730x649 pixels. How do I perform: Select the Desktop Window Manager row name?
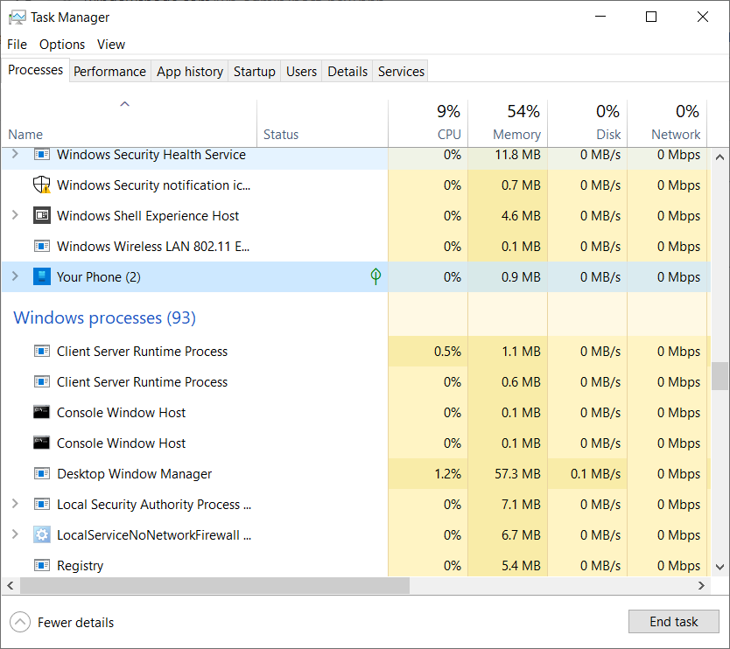pos(134,473)
